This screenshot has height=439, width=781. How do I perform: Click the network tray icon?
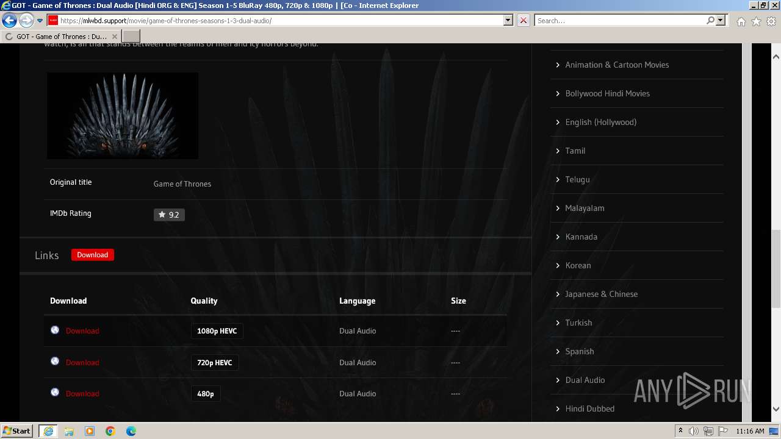pyautogui.click(x=708, y=431)
